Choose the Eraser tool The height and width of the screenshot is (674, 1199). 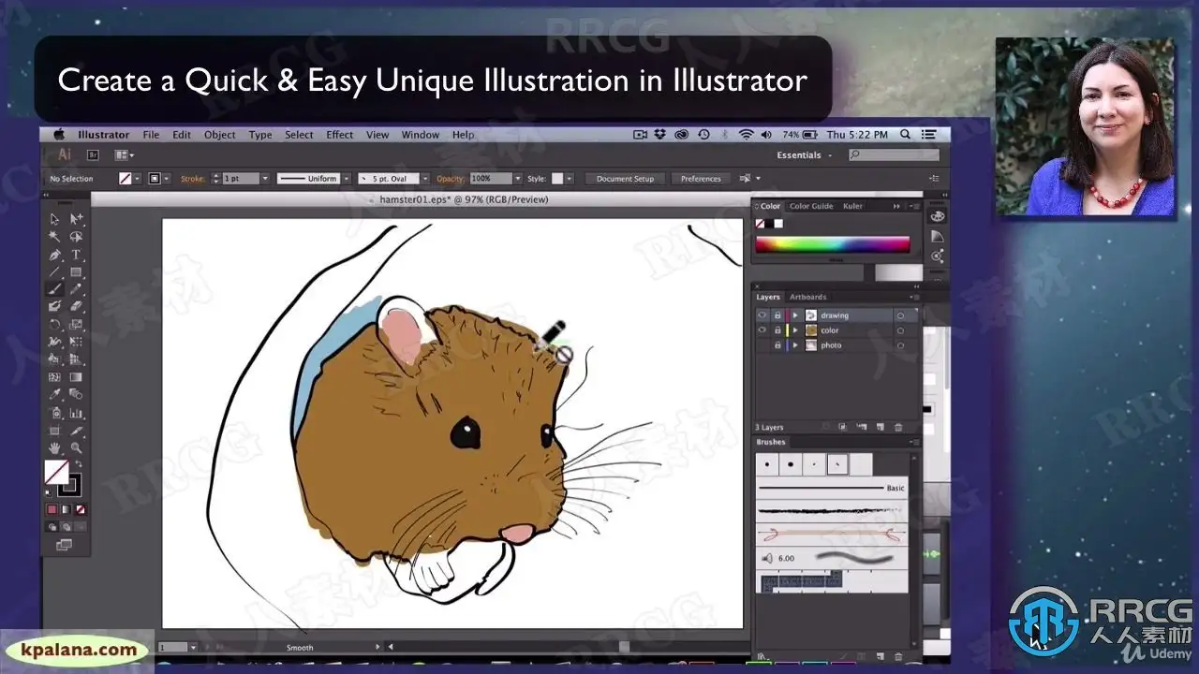point(76,306)
